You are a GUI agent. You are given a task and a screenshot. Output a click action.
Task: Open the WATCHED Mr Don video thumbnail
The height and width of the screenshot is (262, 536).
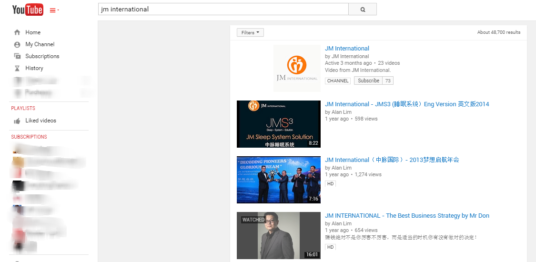[279, 235]
